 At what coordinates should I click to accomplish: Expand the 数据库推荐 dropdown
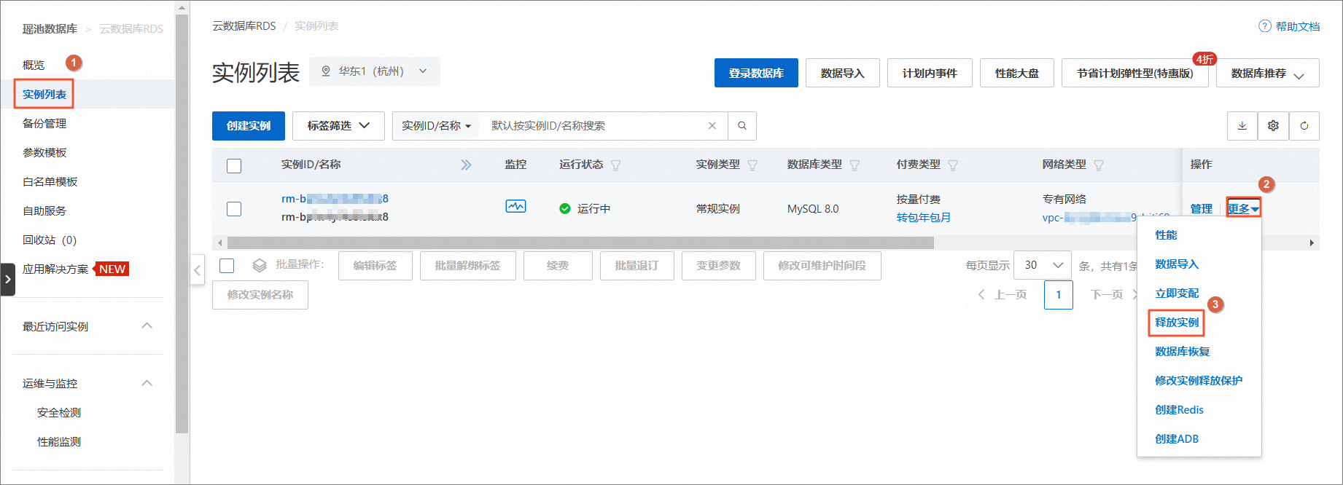[1268, 74]
